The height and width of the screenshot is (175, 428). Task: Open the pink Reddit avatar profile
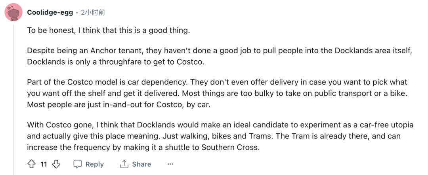tap(13, 12)
